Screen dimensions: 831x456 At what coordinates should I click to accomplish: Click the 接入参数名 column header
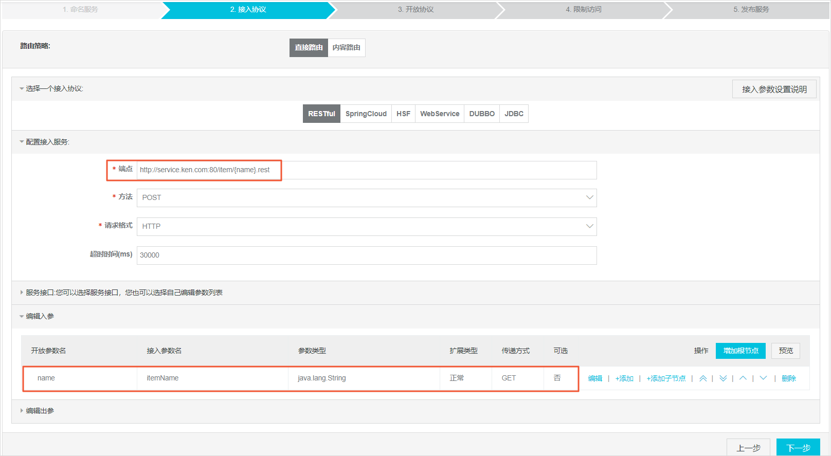(x=164, y=351)
